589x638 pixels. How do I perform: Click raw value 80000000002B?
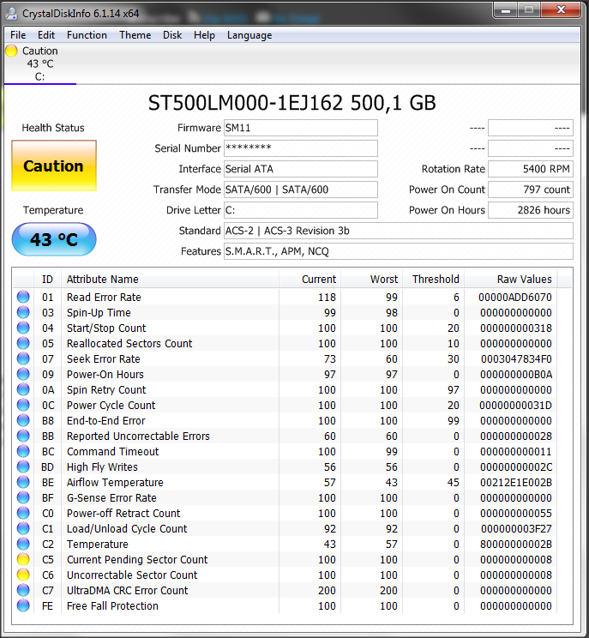tap(516, 545)
